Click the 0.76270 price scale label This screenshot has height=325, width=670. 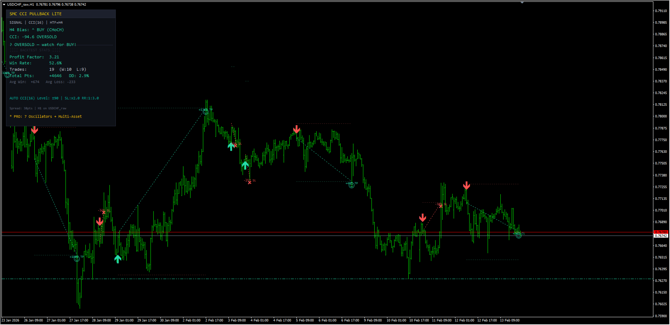point(661,281)
